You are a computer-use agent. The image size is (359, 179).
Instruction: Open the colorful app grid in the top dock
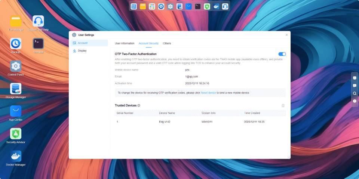152,6
